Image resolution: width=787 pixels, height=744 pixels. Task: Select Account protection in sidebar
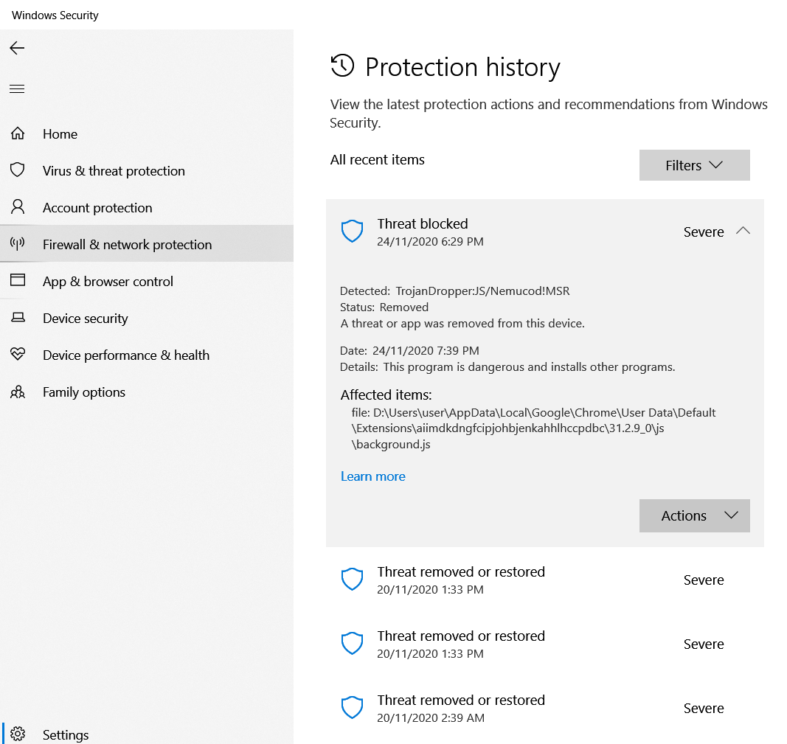point(147,208)
